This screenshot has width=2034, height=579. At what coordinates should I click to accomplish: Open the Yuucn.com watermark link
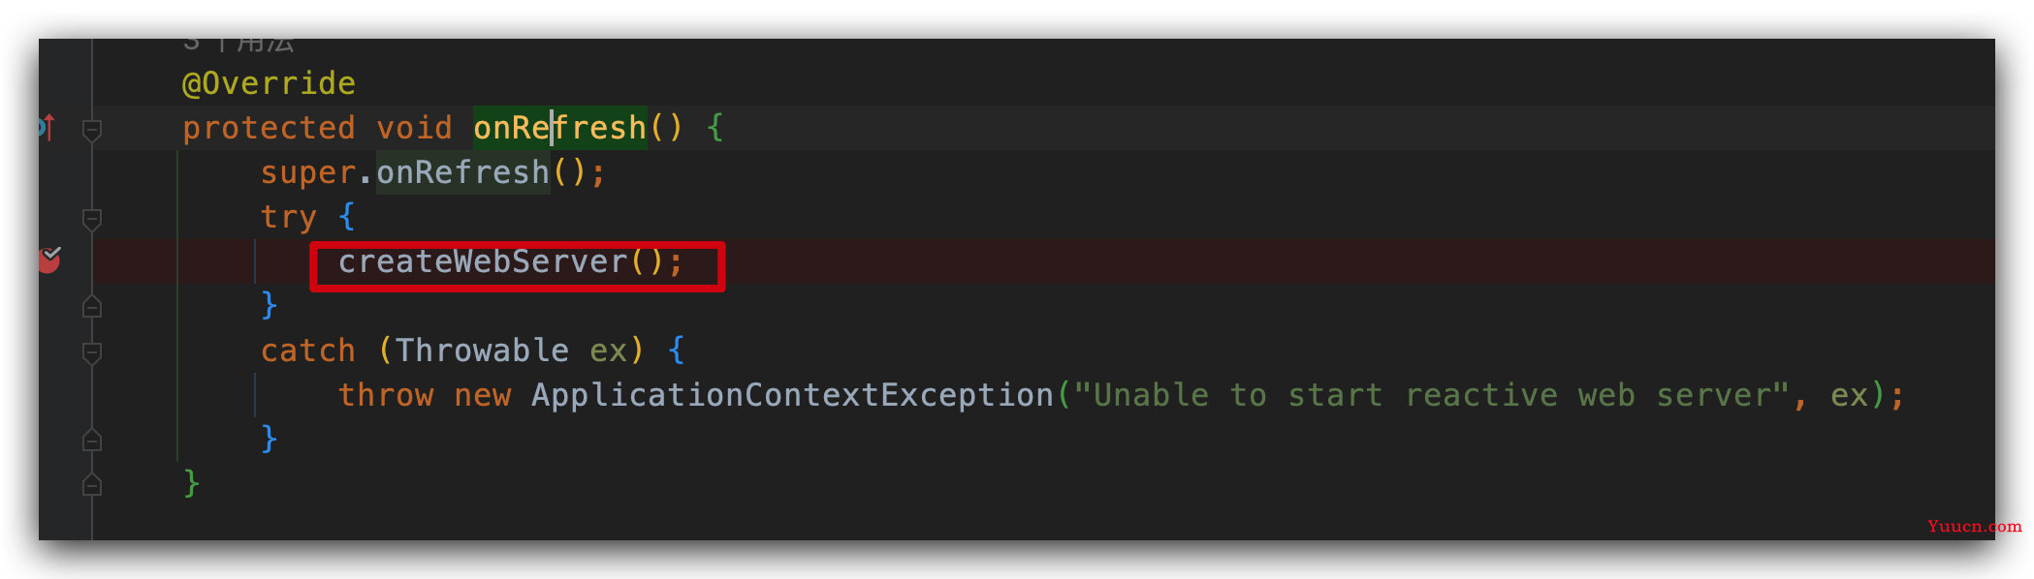pyautogui.click(x=1975, y=526)
